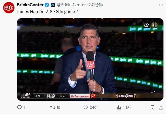The image size is (166, 115).
Task: Click the 1.1万 views count
Action: click(127, 108)
